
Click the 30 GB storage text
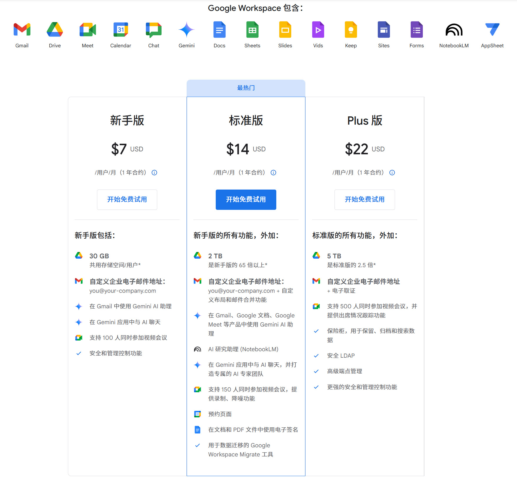tap(99, 256)
